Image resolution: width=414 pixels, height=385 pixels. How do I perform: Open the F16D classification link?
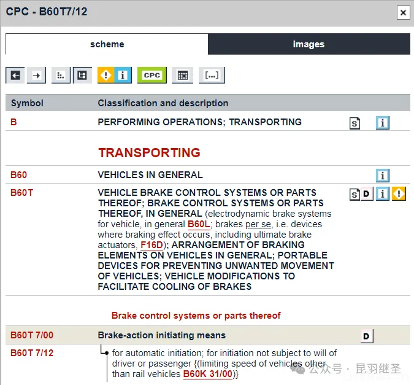pyautogui.click(x=151, y=245)
